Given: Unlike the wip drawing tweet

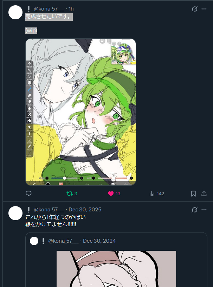Looking at the screenshot, I should pyautogui.click(x=111, y=193).
